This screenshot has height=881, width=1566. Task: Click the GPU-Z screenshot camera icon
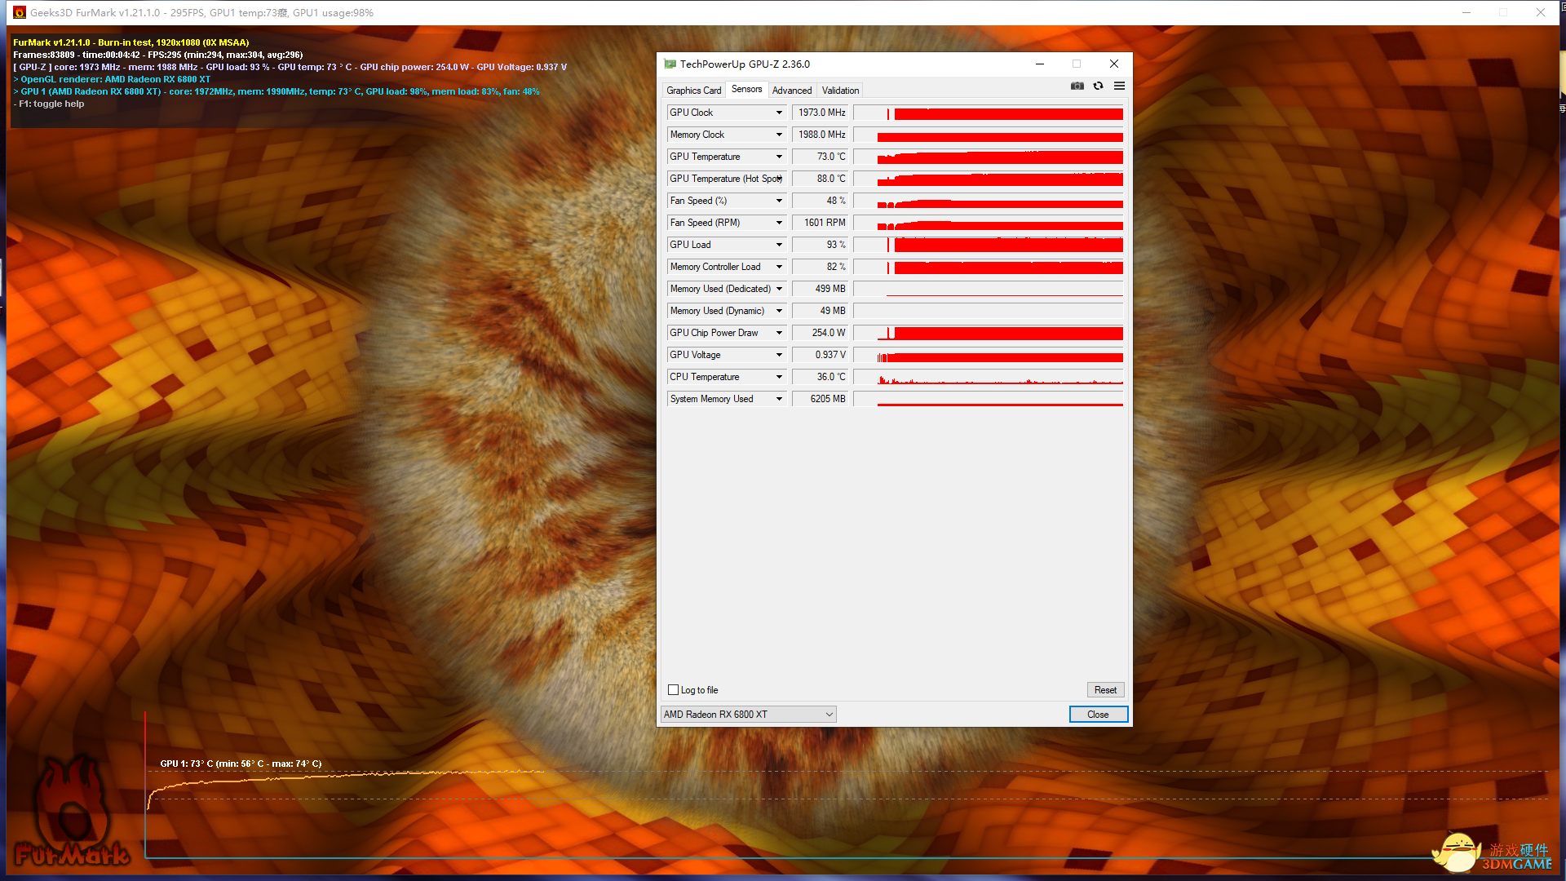click(1077, 86)
